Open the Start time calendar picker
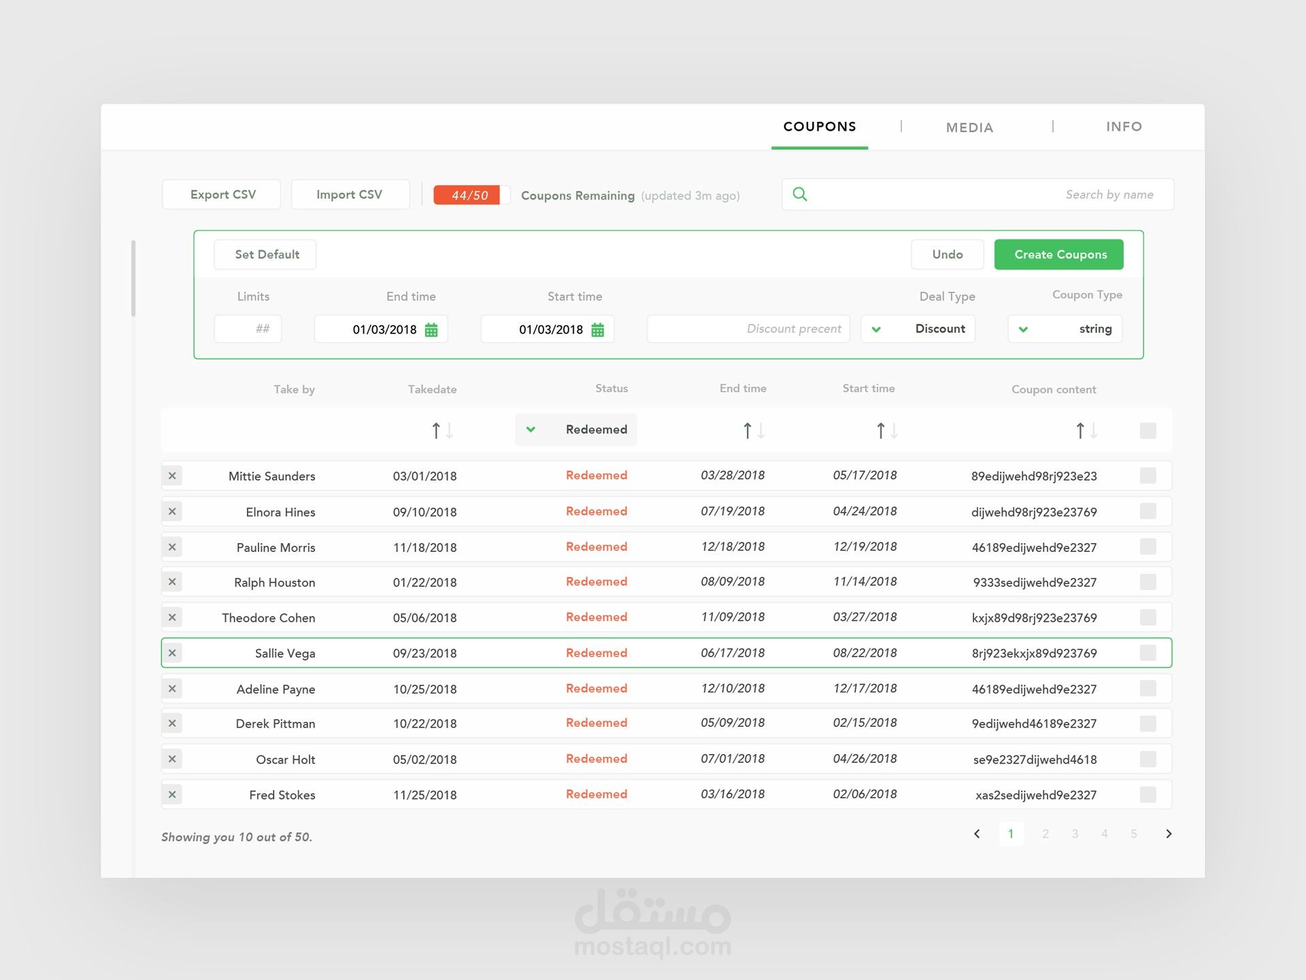 [598, 330]
